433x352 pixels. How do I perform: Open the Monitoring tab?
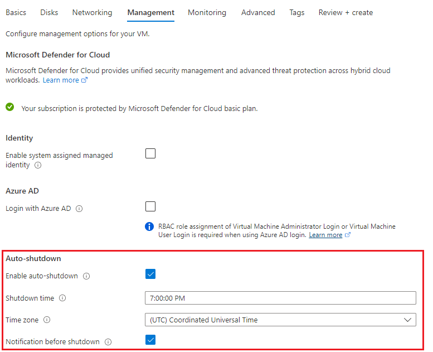(x=207, y=12)
